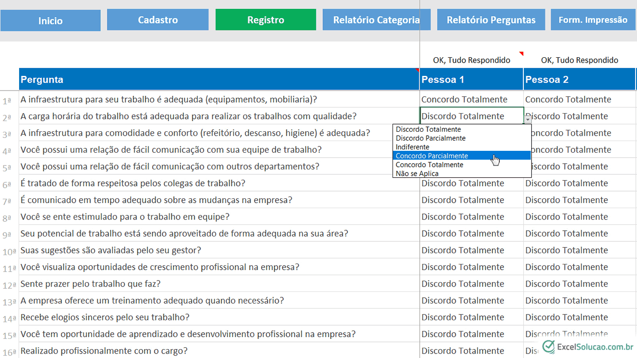Image resolution: width=637 pixels, height=358 pixels.
Task: Select Pessoa 2 answer for question 6
Action: (x=579, y=183)
